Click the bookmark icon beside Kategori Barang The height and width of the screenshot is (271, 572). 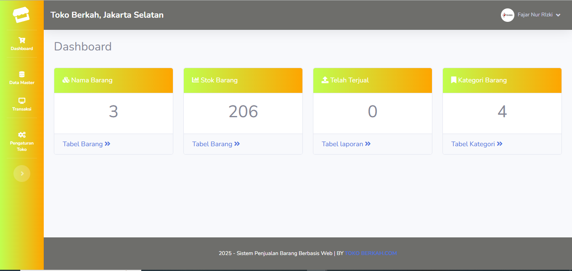click(453, 80)
